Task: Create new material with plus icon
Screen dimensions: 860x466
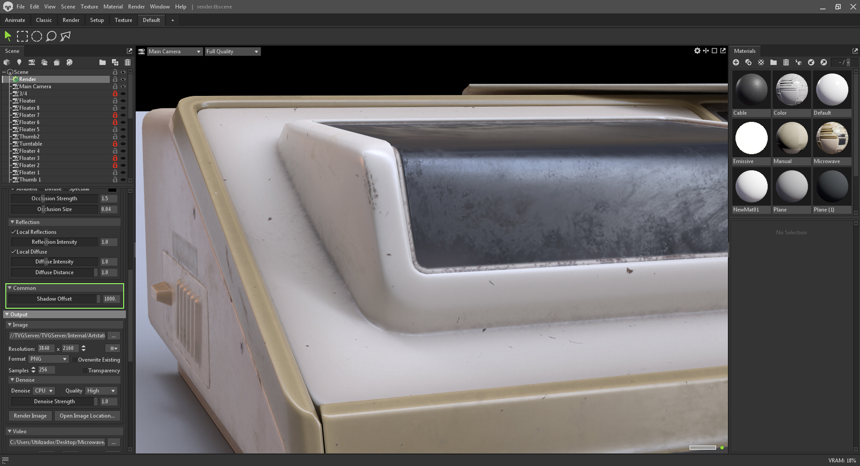Action: click(736, 62)
